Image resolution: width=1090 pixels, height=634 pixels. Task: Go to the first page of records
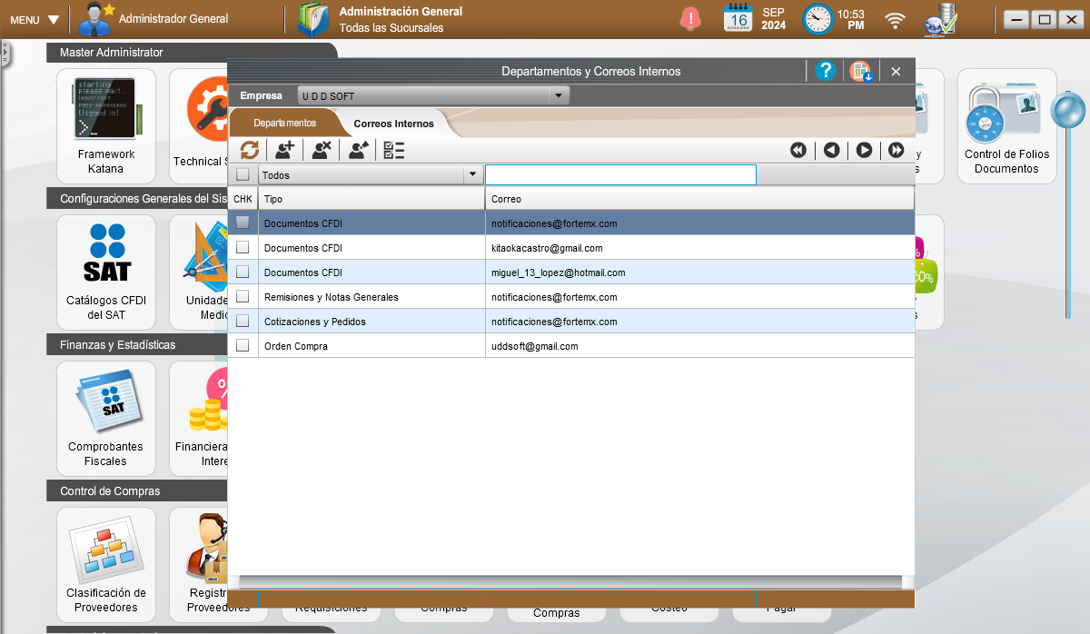pos(798,150)
